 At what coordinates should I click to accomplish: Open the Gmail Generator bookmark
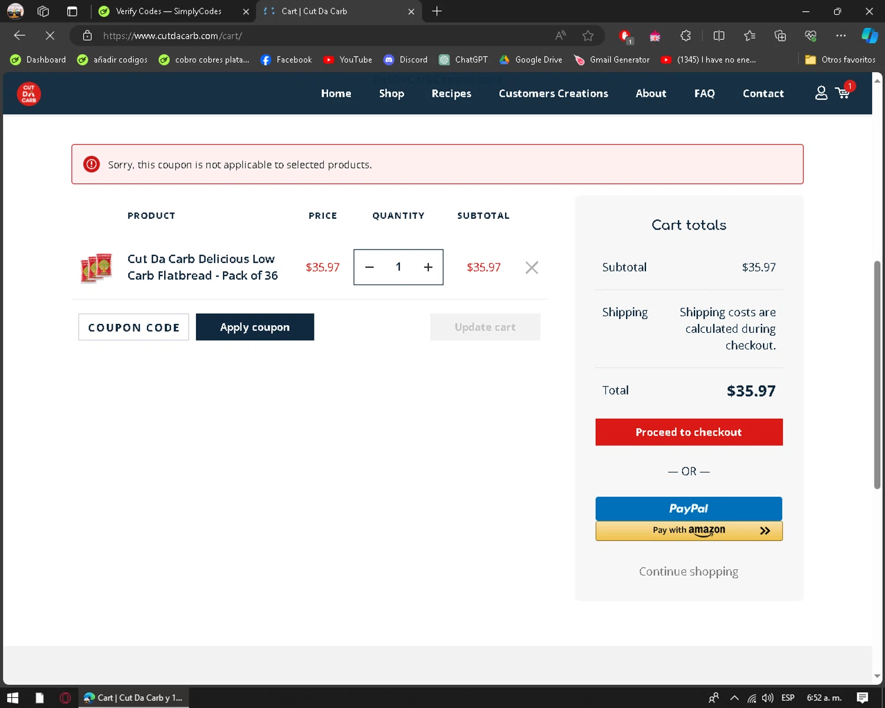click(612, 60)
